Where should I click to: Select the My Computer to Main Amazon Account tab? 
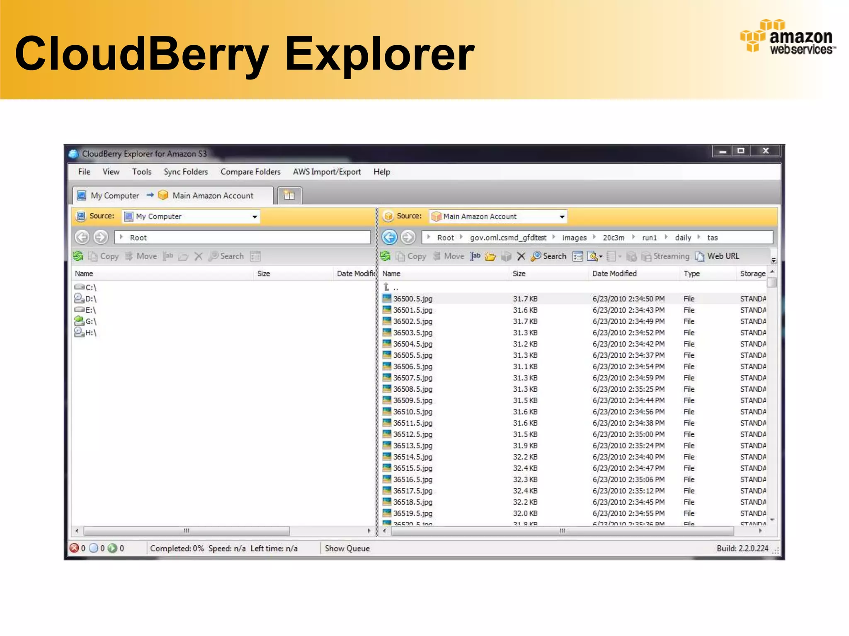click(173, 195)
